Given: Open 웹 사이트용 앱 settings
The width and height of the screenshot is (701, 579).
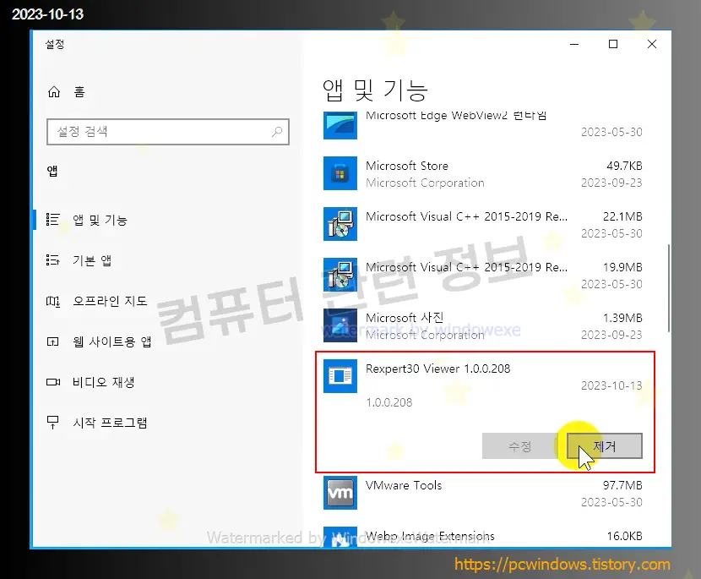Looking at the screenshot, I should (x=111, y=341).
